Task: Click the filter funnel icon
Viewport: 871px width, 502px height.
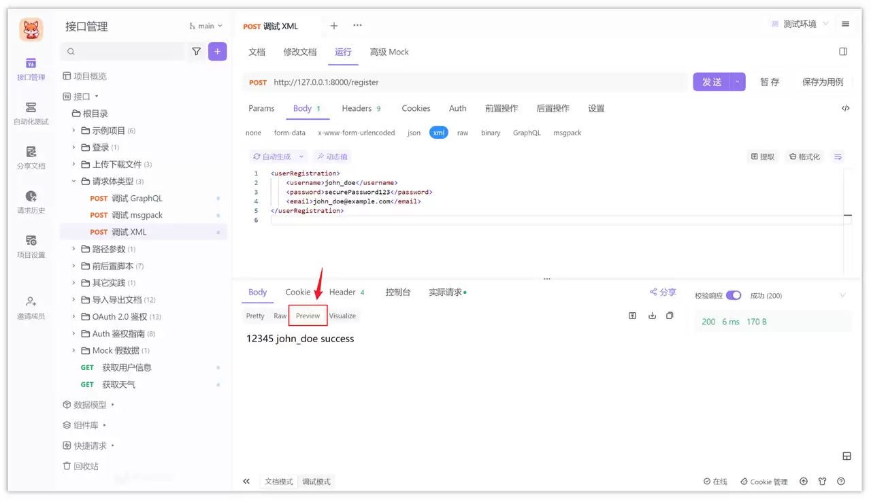Action: tap(196, 51)
